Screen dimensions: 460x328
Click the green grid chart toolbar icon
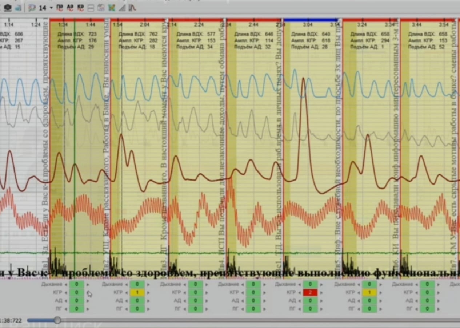click(112, 8)
